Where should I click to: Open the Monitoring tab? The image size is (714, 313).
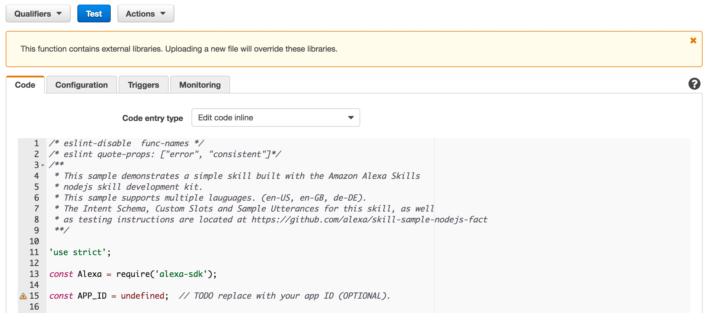pyautogui.click(x=200, y=85)
